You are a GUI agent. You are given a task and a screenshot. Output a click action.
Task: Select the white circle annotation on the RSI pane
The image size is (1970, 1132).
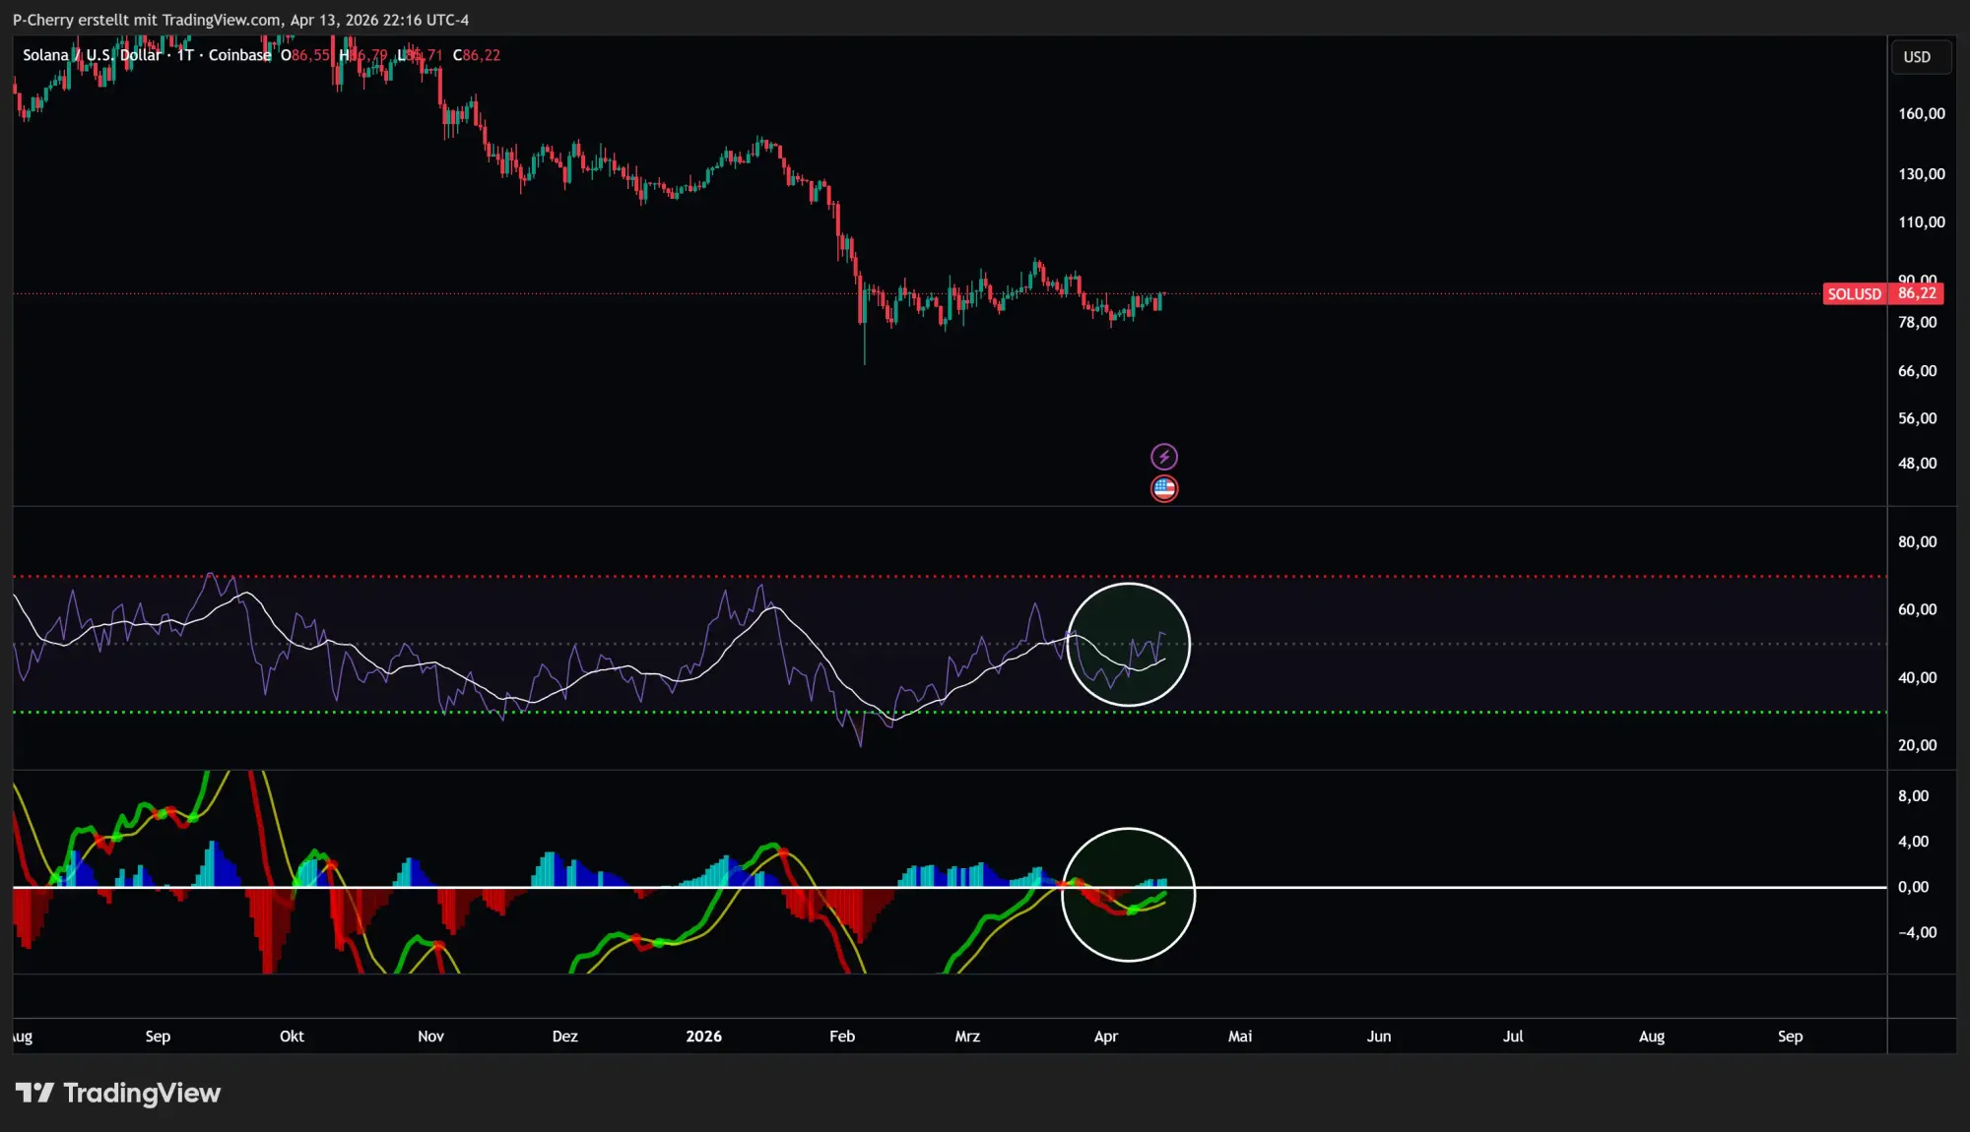pos(1129,645)
